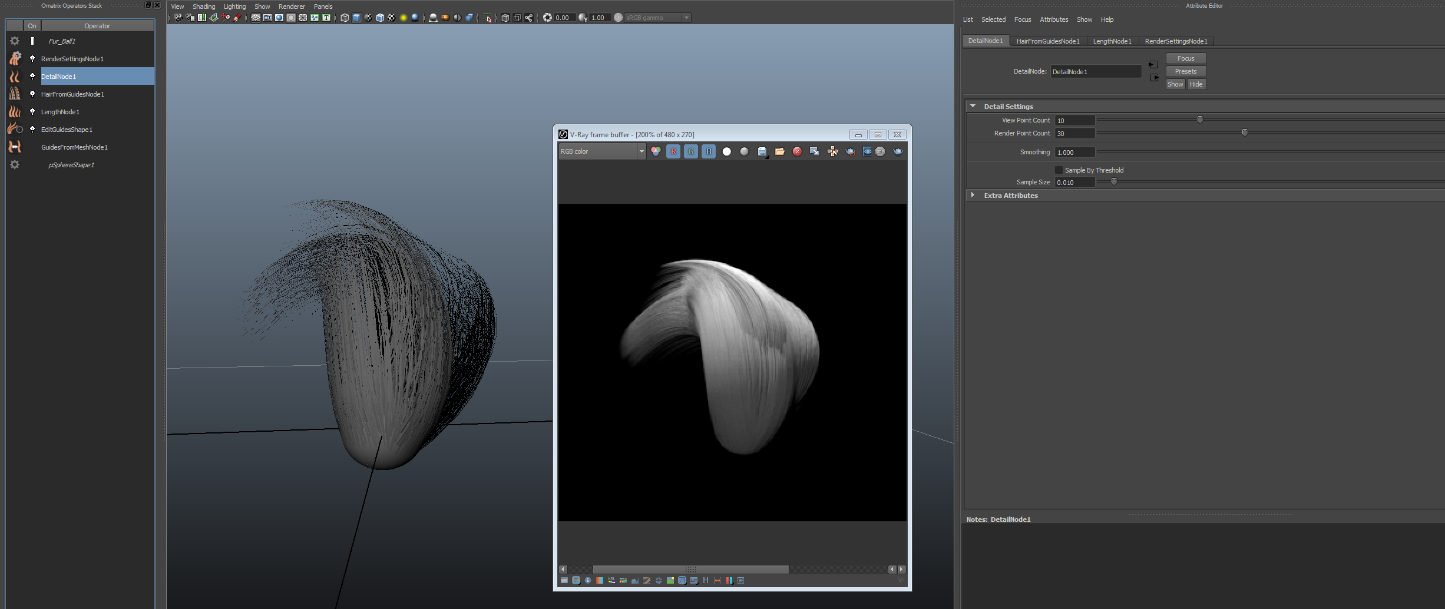Toggle the HairFromGuidesNode1 lightbulb on/off
This screenshot has width=1445, height=609.
click(32, 94)
